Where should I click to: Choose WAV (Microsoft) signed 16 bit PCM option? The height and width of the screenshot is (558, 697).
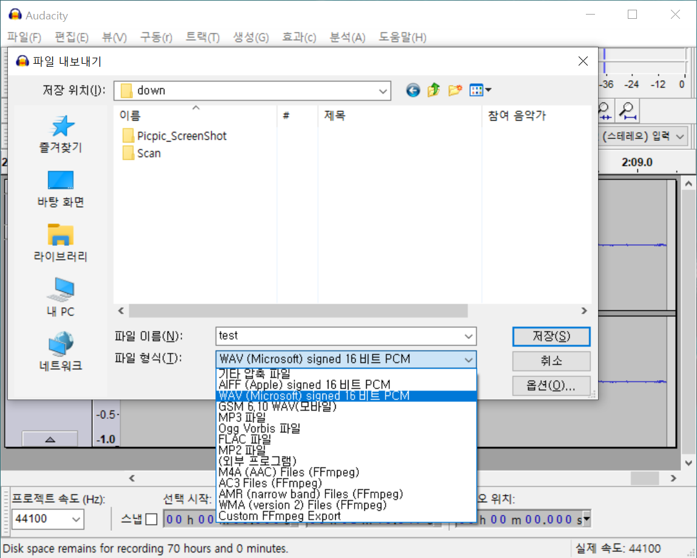(x=346, y=396)
